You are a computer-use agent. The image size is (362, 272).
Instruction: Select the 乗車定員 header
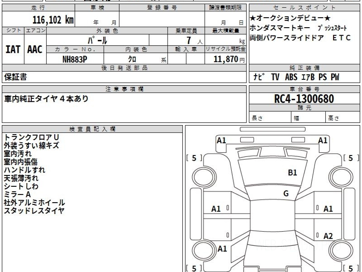[186, 31]
